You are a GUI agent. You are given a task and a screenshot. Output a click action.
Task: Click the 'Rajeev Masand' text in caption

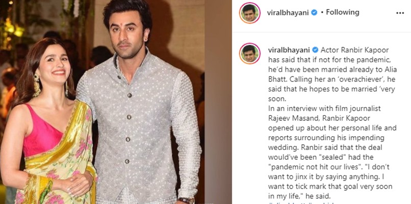pyautogui.click(x=289, y=118)
